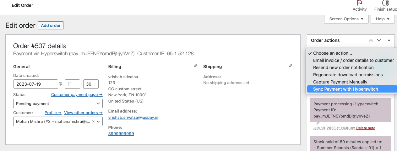Select Sync Payment with Hyperswitch action
The image size is (397, 151).
pos(345,89)
